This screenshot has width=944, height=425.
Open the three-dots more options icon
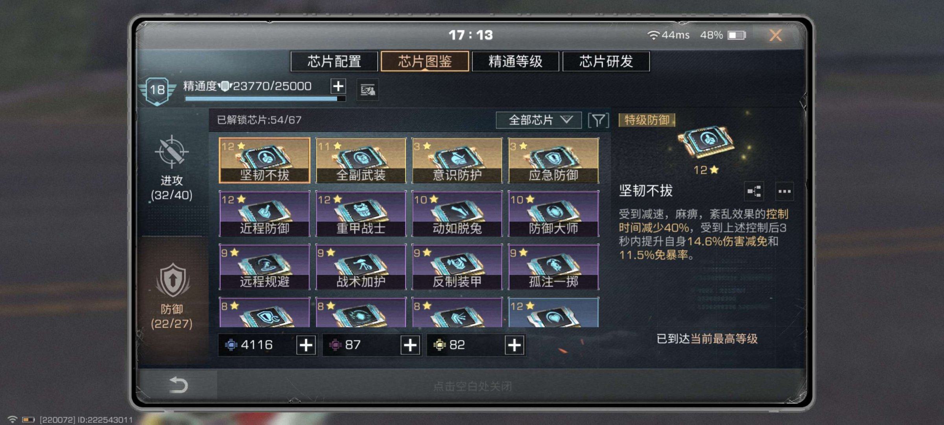[x=784, y=192]
